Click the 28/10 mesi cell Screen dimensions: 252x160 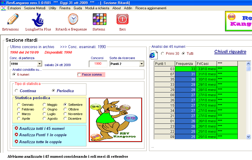click(x=206, y=90)
